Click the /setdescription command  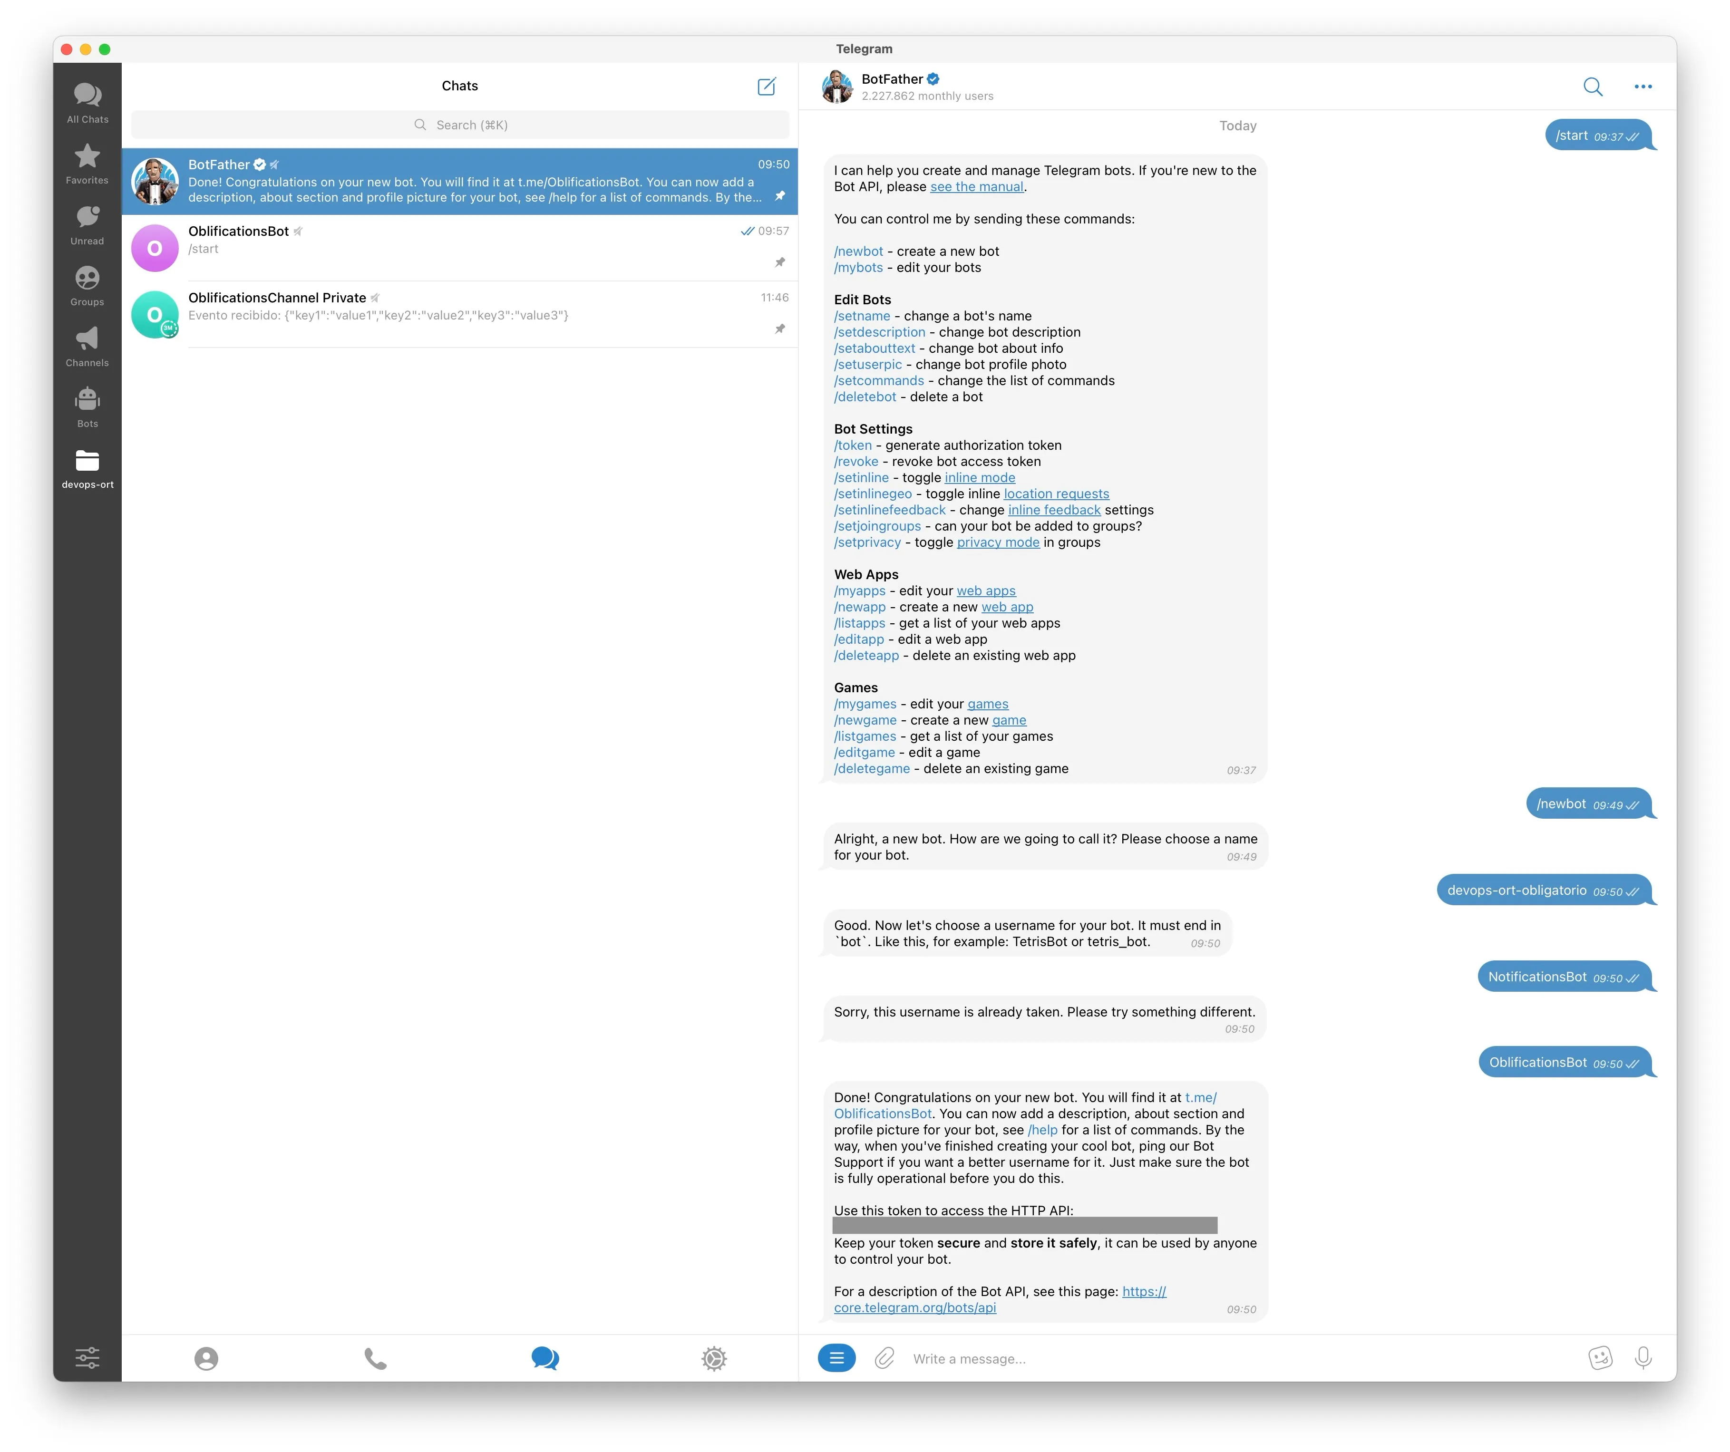pyautogui.click(x=880, y=332)
